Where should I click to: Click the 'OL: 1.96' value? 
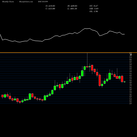click(x=94, y=12)
